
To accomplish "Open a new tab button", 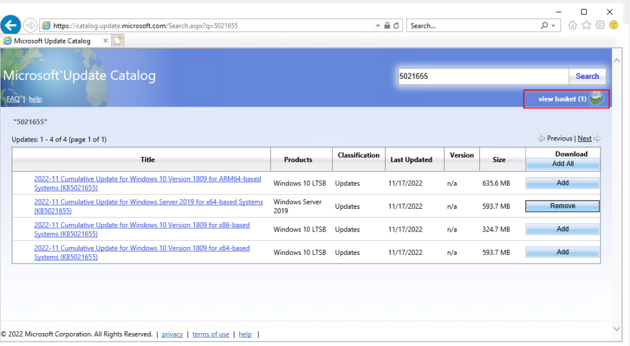I will [118, 41].
